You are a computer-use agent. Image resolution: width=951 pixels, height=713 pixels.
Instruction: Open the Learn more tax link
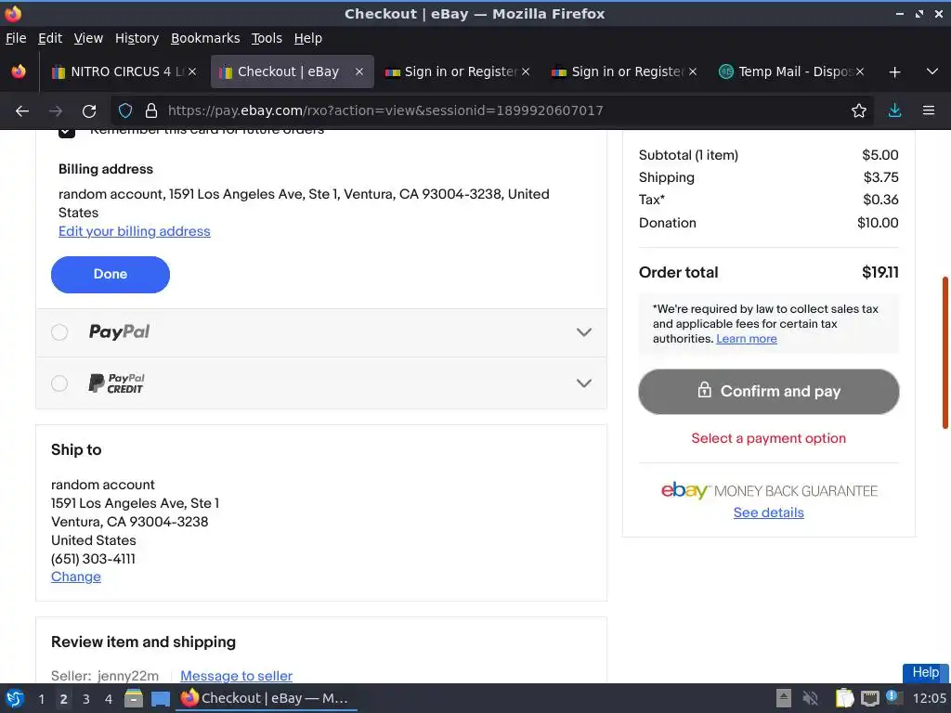[747, 338]
